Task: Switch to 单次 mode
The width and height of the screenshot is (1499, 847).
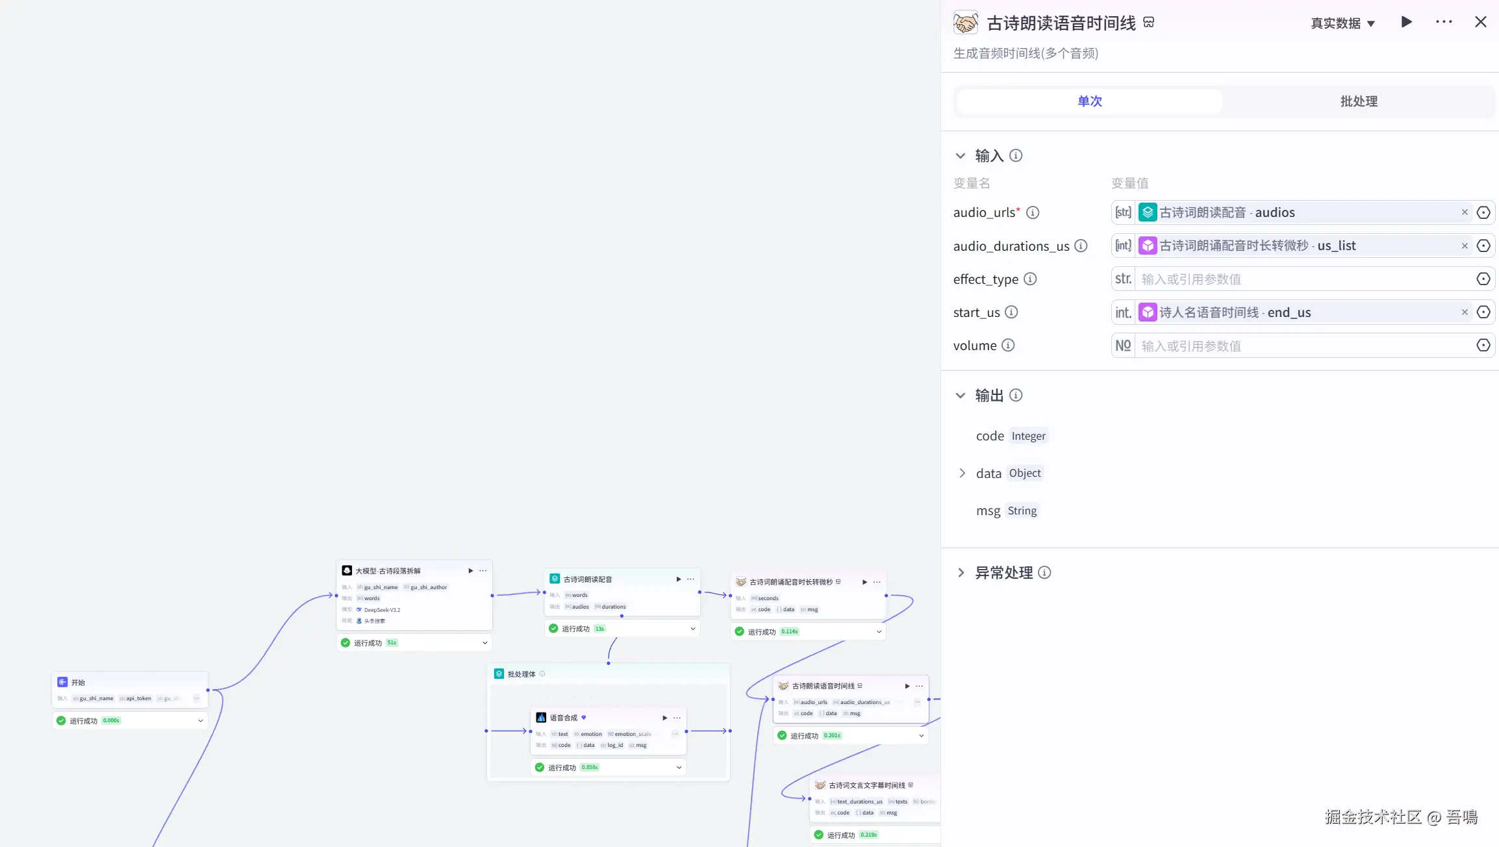Action: 1089,101
